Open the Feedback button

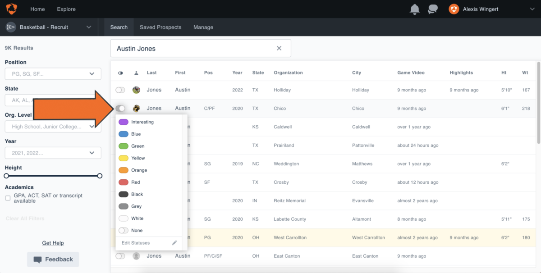(x=53, y=259)
